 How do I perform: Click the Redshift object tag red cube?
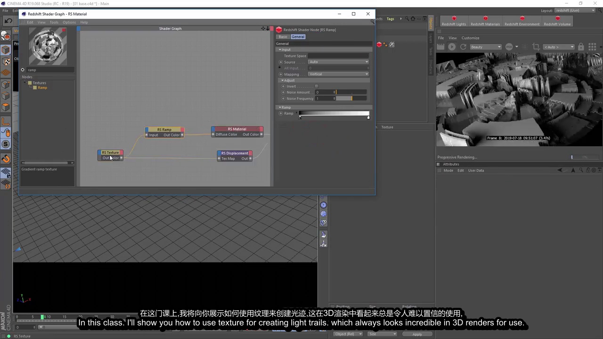point(379,45)
